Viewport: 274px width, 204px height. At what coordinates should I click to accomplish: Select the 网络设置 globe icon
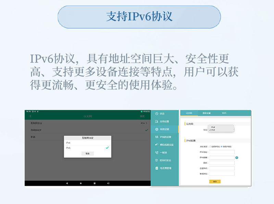point(157,129)
